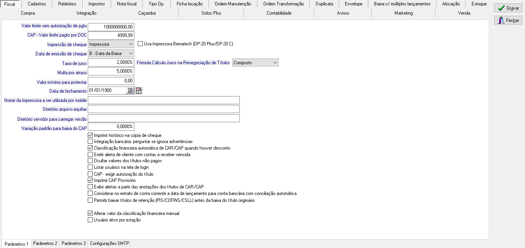Switch to the Avisos tab
The image size is (525, 248).
pos(343,13)
